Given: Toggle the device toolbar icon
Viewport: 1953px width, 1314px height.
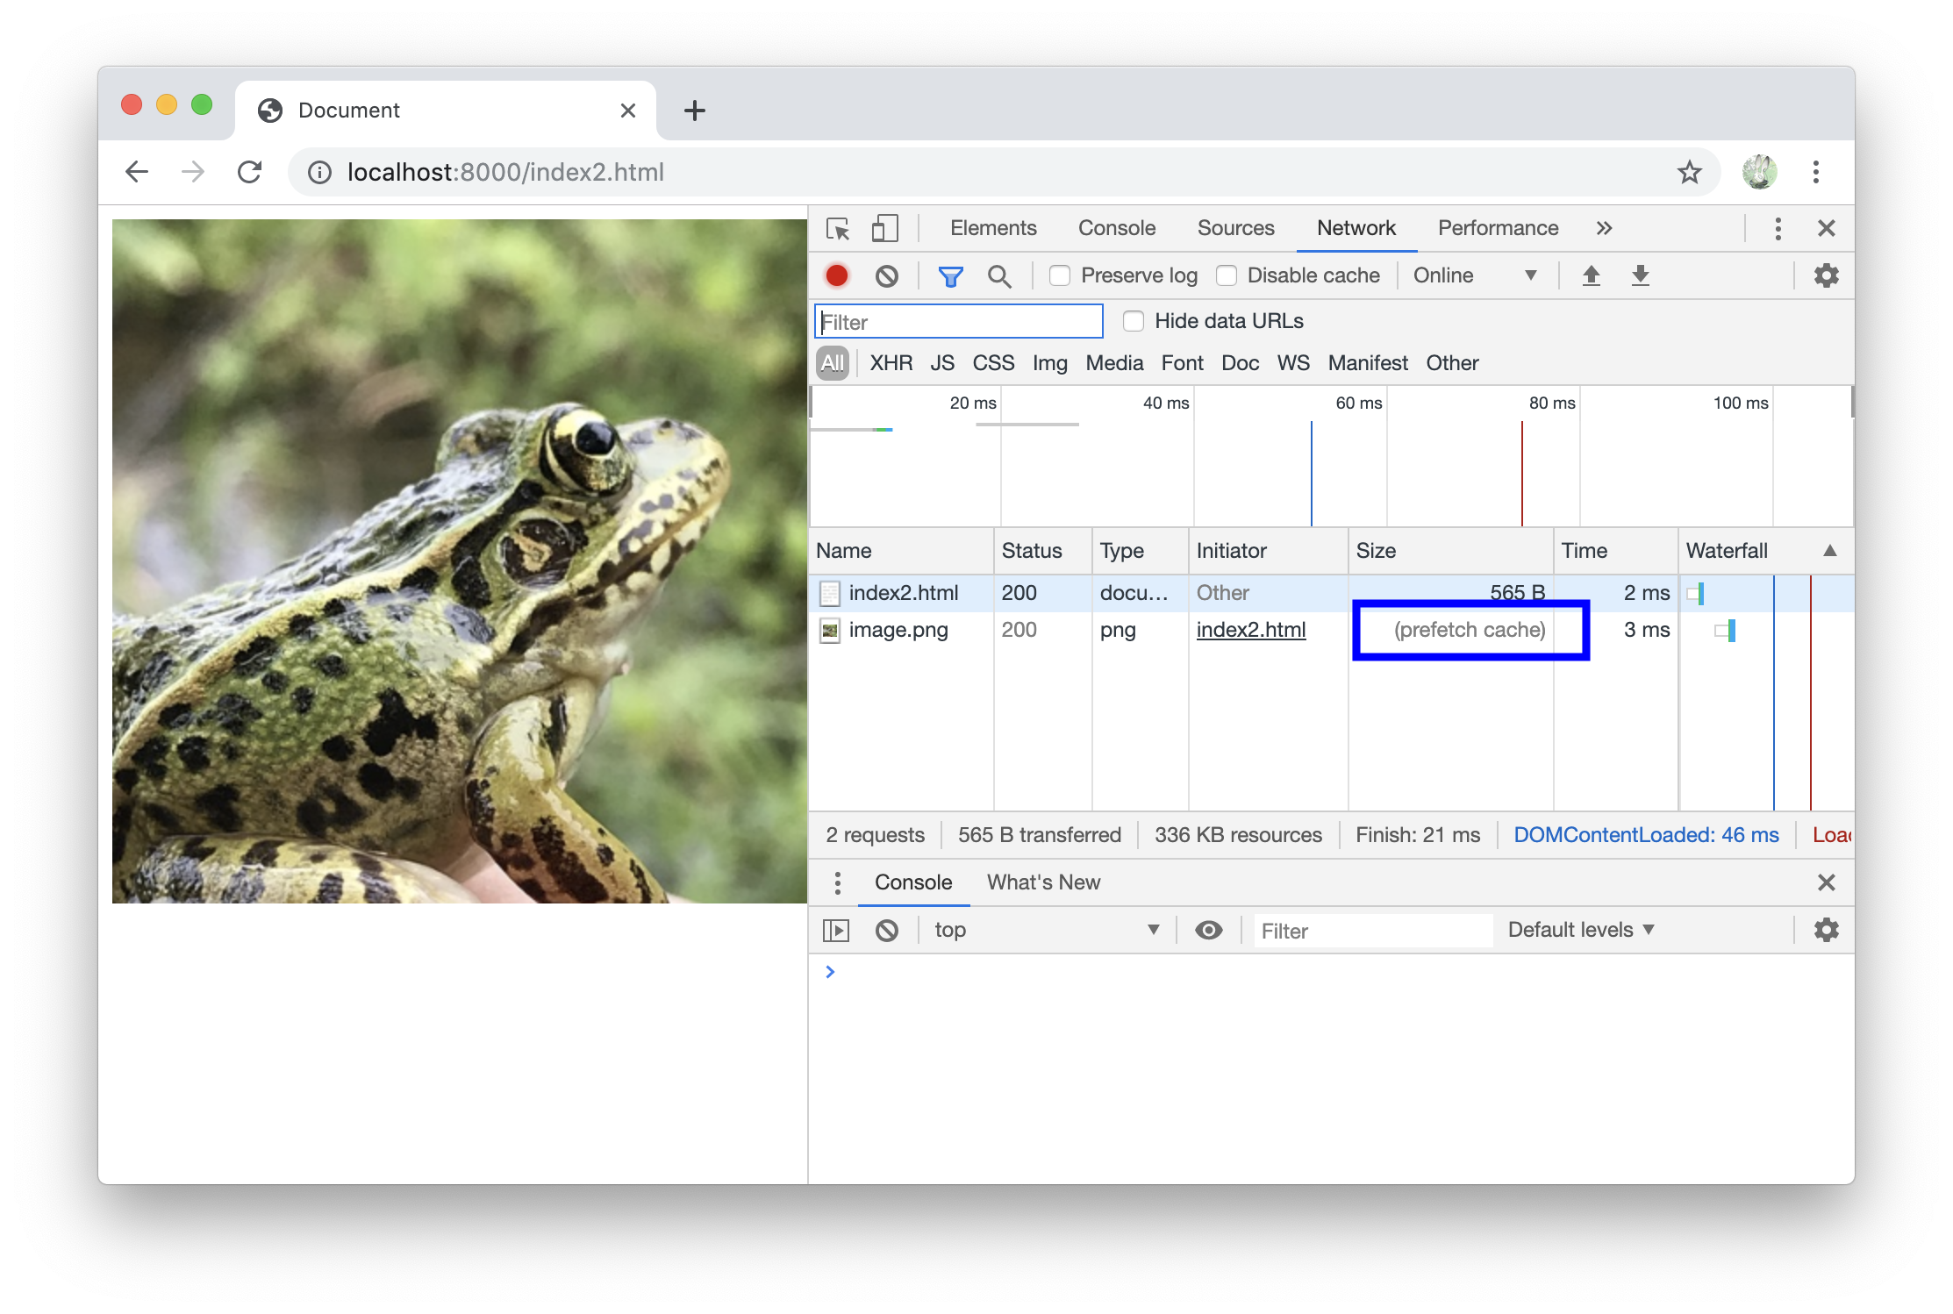Looking at the screenshot, I should pos(884,229).
